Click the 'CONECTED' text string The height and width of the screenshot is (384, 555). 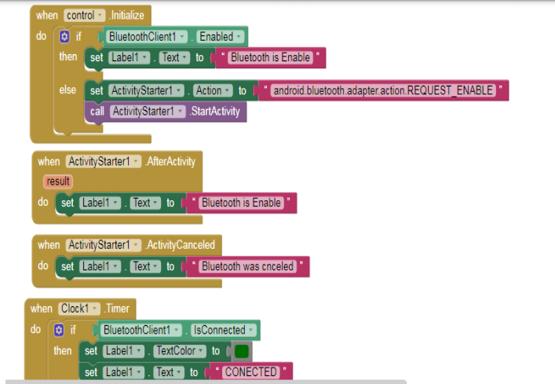pyautogui.click(x=250, y=372)
